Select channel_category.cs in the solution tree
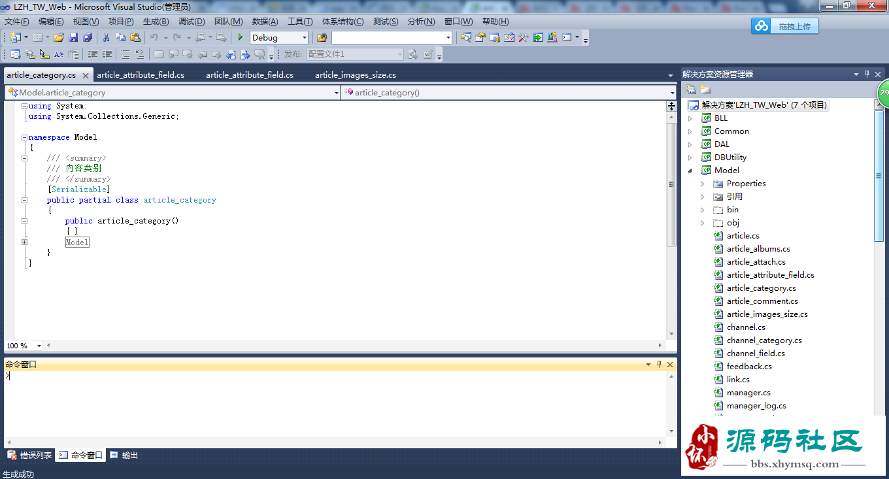This screenshot has height=479, width=889. click(x=764, y=340)
